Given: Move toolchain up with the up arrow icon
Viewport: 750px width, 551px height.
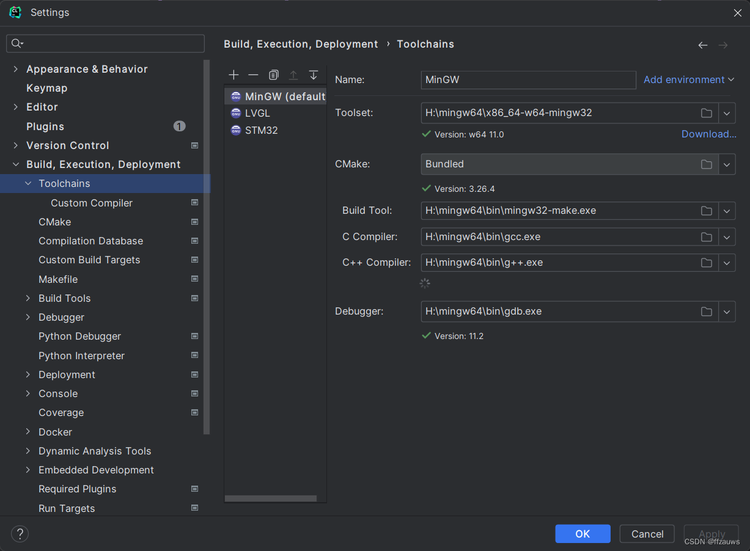Looking at the screenshot, I should point(293,75).
